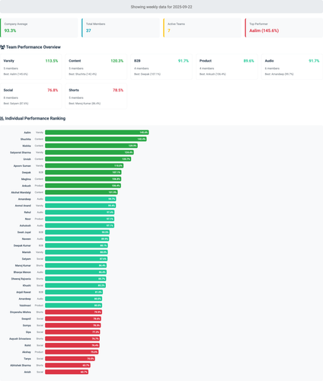Click the Rohit name label
This screenshot has height=381, width=323.
pyautogui.click(x=27, y=345)
